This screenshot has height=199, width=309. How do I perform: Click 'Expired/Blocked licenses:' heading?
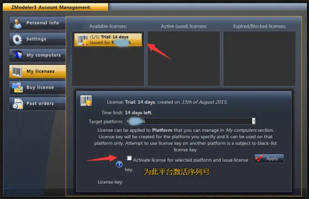point(259,26)
